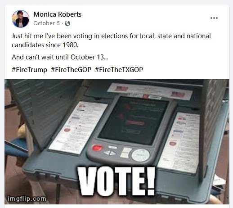Open the October 5 timestamp link
The width and height of the screenshot is (233, 208).
pyautogui.click(x=46, y=23)
